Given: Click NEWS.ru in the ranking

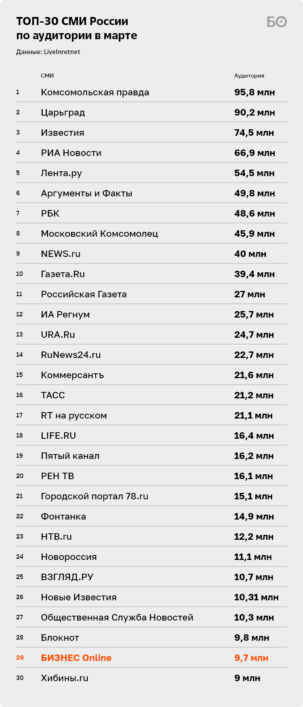Looking at the screenshot, I should click(61, 254).
